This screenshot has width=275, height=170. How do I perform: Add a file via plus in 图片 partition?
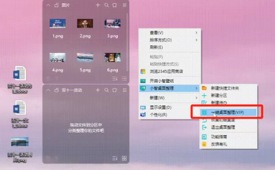point(98,5)
